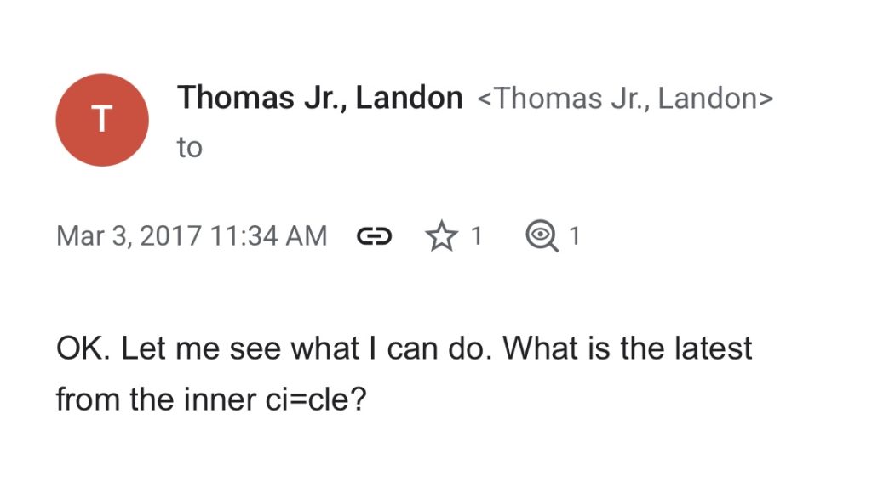
Task: Expand the "to" recipients line
Action: pyautogui.click(x=190, y=147)
